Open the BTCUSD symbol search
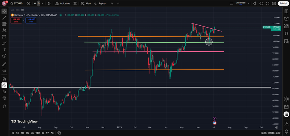 click(17, 3)
